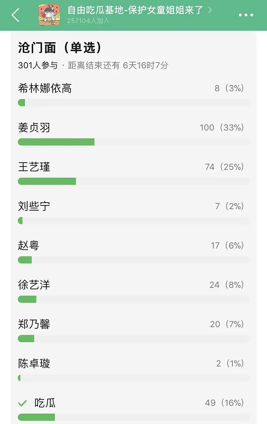Open group name 自由吃瓜基地 link
Viewport: 267px width, 424px height.
135,10
